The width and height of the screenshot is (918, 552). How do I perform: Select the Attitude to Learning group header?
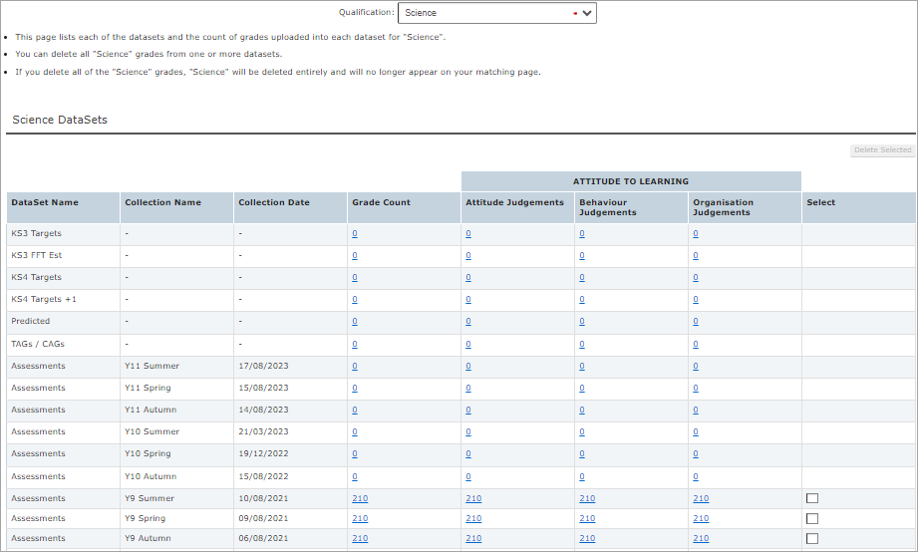tap(631, 181)
